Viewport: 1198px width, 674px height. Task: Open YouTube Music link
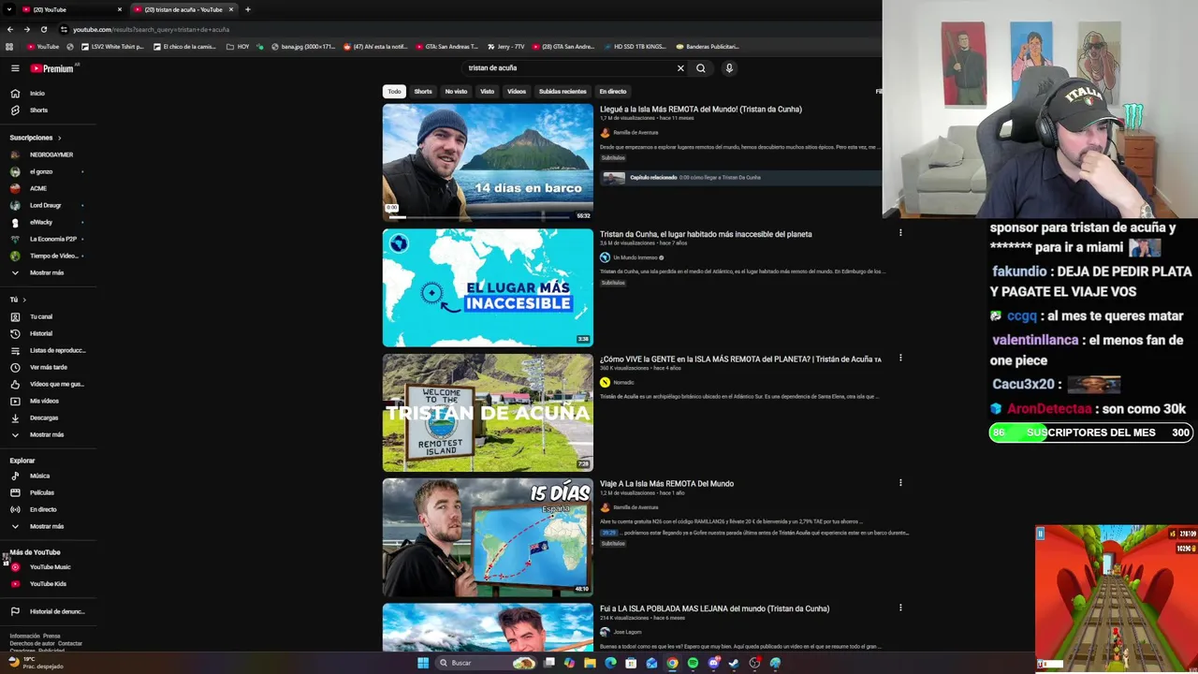coord(50,567)
